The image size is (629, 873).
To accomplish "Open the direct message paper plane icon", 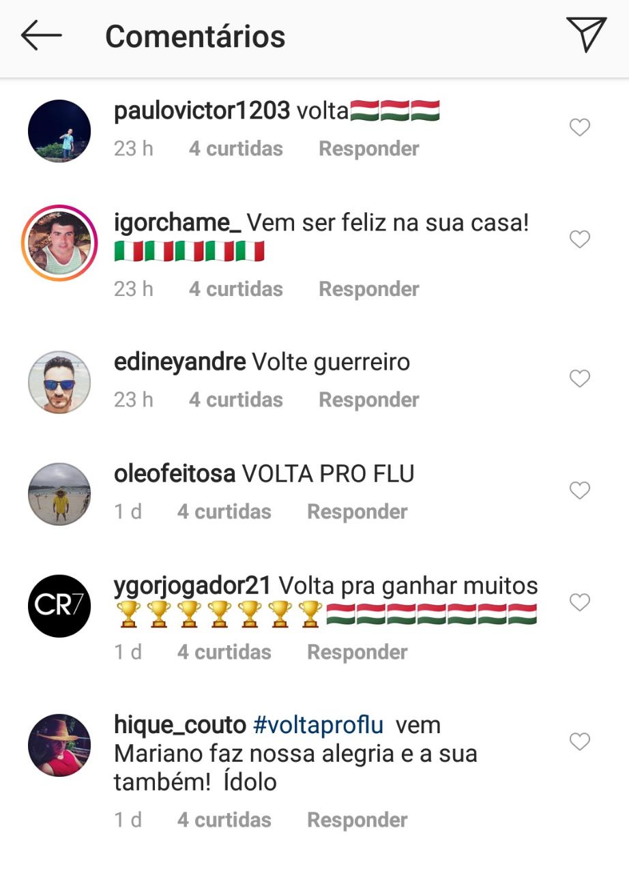I will tap(586, 34).
